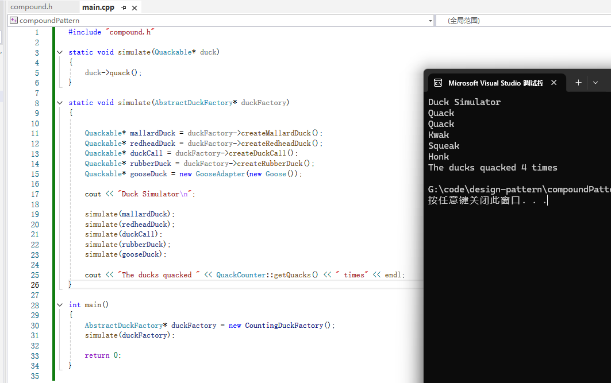The height and width of the screenshot is (383, 611).
Task: Click simulate(duckCall) on line 21
Action: [123, 234]
